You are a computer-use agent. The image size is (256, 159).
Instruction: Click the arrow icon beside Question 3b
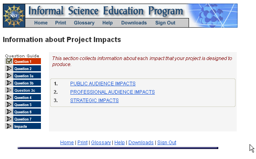coord(9,83)
